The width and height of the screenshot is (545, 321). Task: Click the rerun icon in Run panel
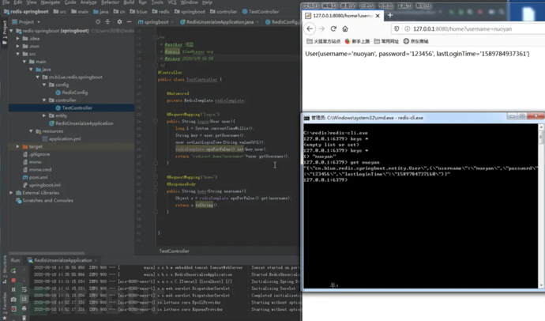(x=13, y=270)
